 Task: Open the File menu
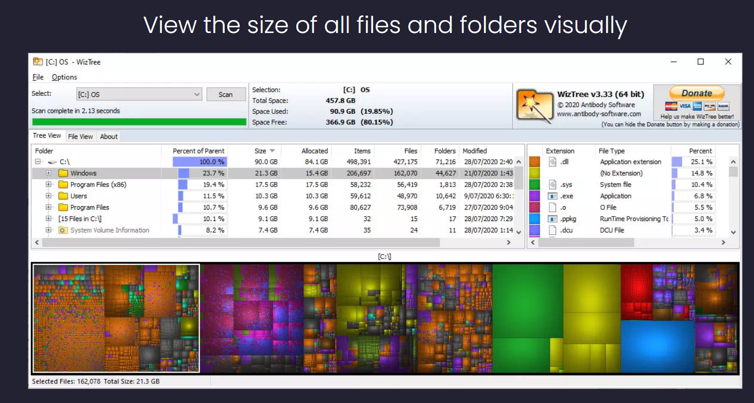click(38, 77)
